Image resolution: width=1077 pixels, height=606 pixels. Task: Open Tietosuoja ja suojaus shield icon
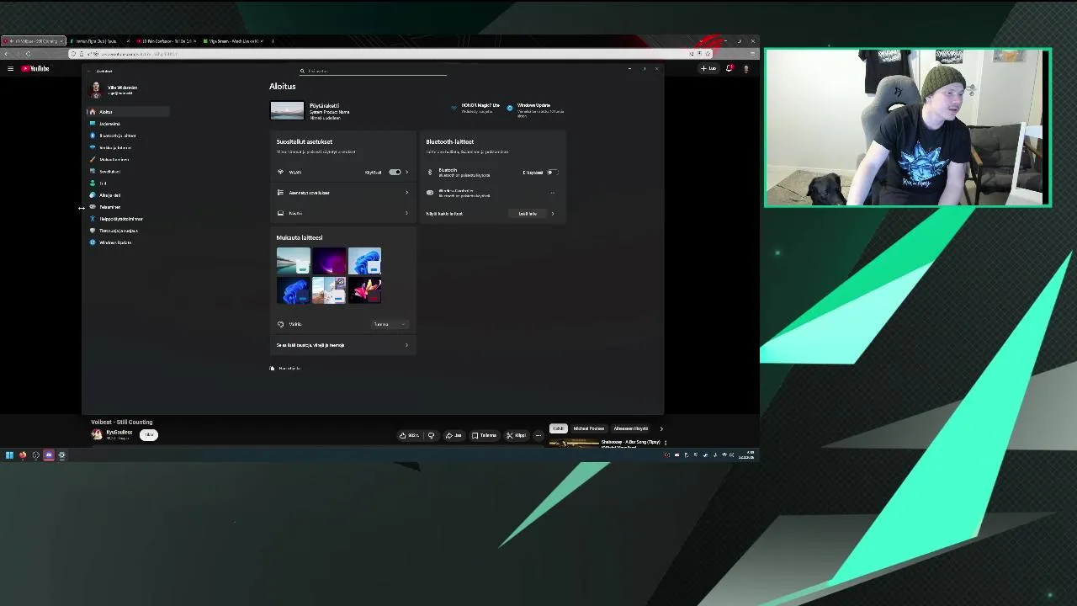click(93, 231)
